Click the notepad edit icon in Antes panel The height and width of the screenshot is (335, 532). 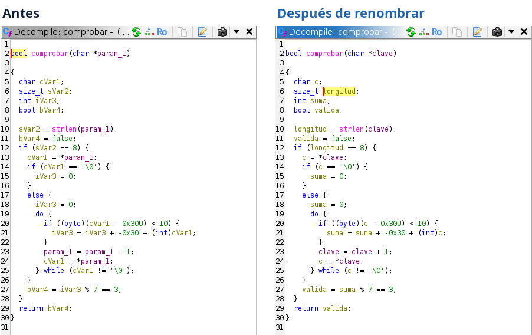[202, 32]
